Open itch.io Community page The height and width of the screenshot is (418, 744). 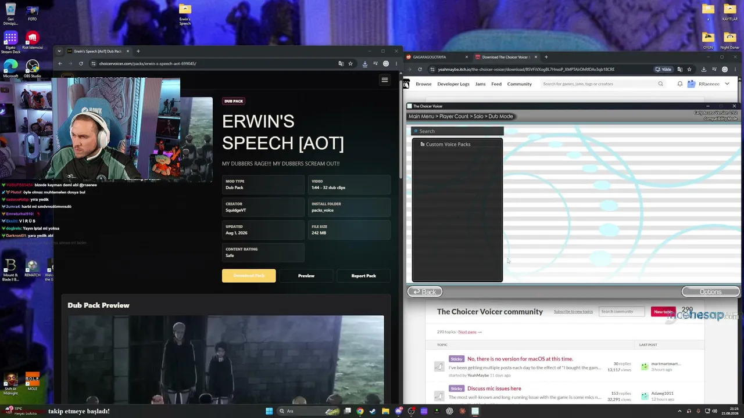tap(520, 84)
